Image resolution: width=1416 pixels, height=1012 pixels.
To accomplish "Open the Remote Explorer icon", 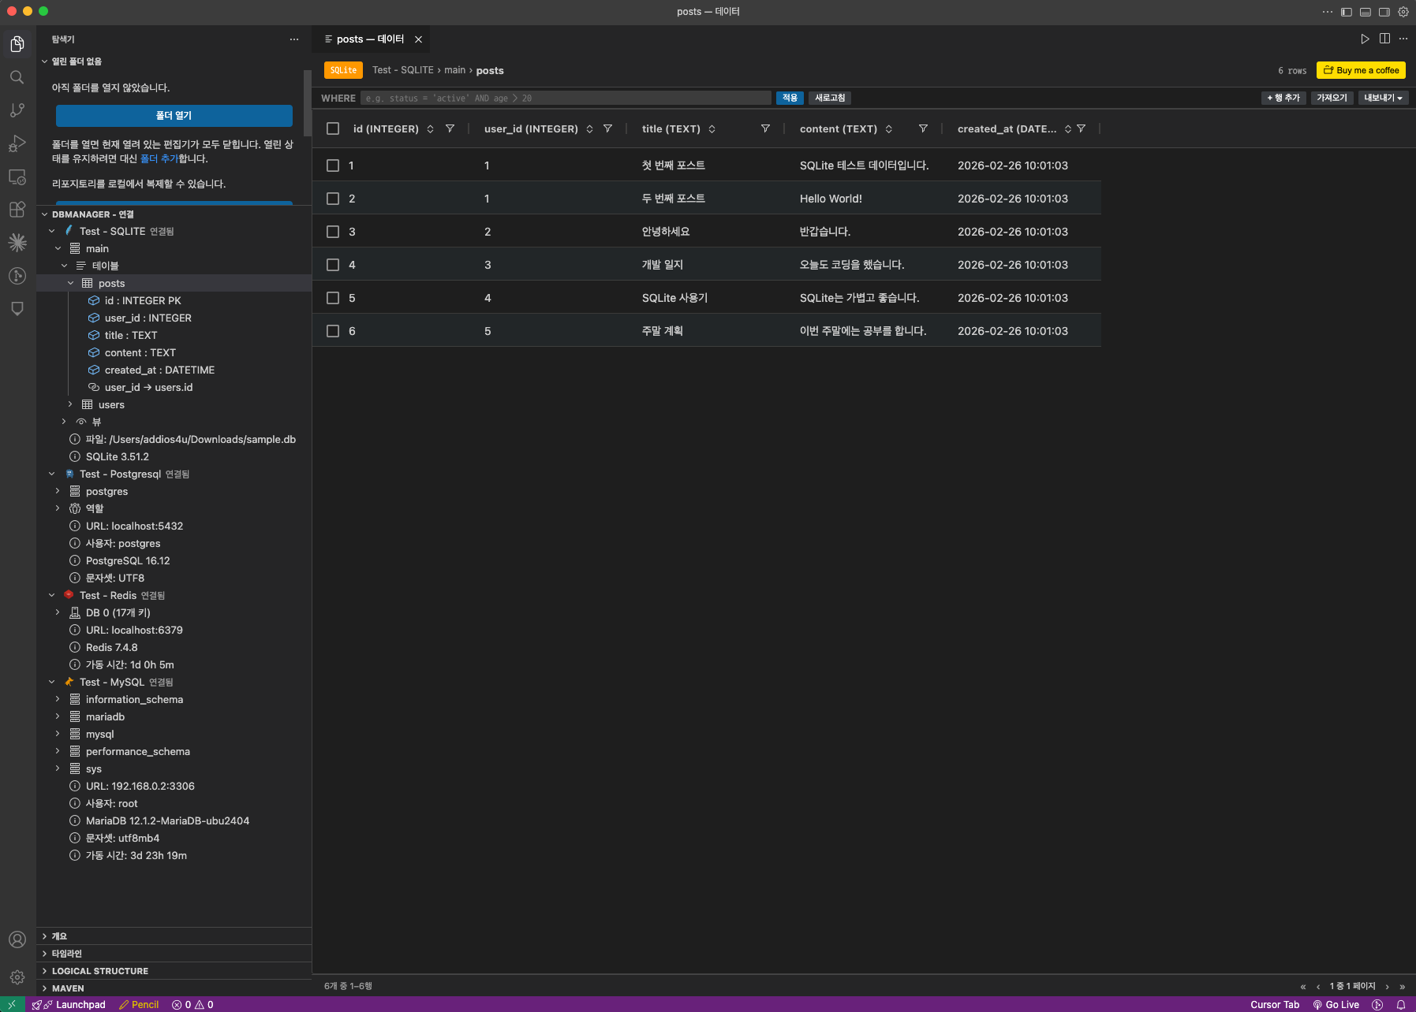I will 17,176.
